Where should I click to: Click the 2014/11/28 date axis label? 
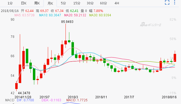pyautogui.click(x=23, y=97)
